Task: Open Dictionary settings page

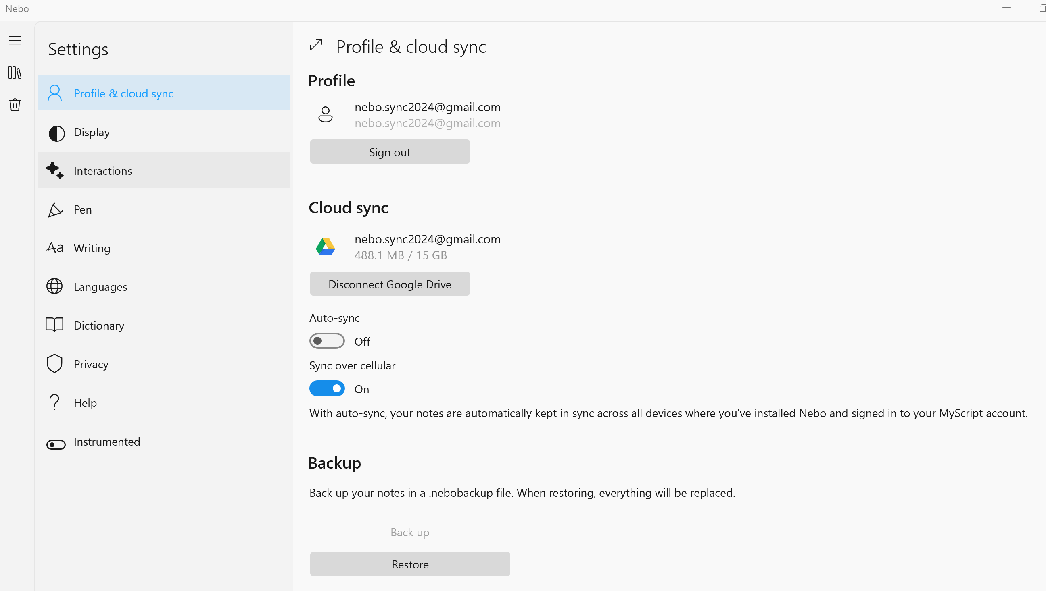Action: pos(99,326)
